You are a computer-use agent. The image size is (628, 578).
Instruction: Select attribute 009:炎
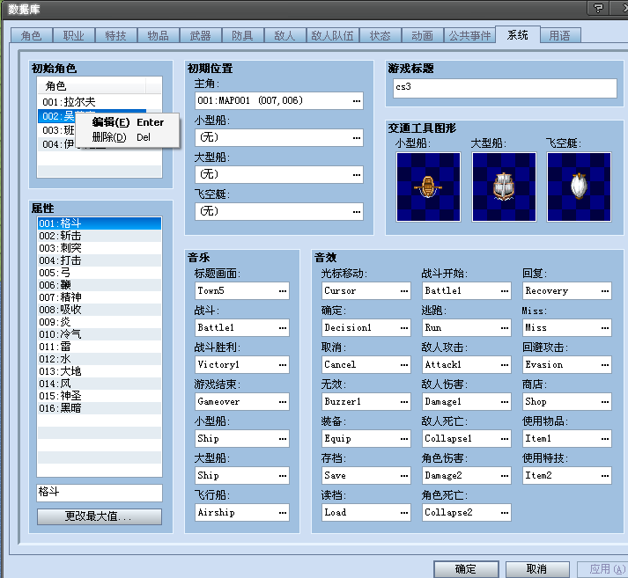(x=100, y=322)
